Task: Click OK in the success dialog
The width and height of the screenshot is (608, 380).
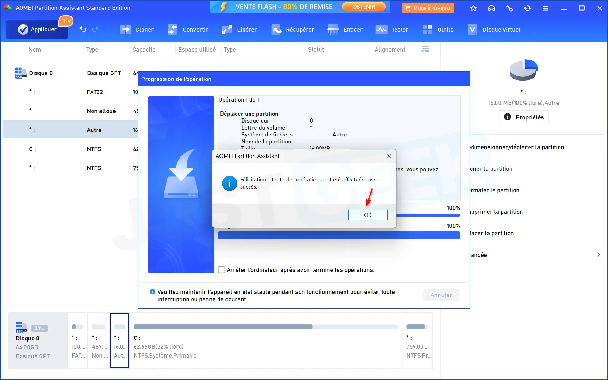Action: [368, 215]
